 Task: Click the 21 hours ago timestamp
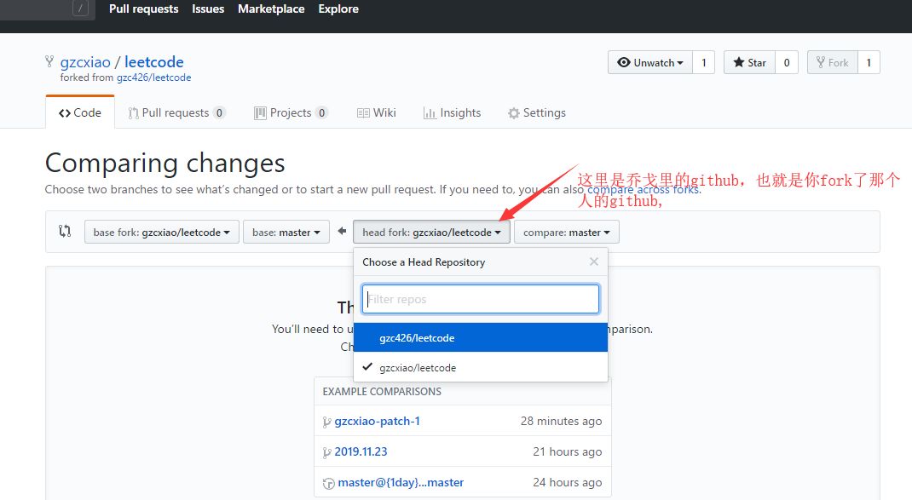(567, 451)
